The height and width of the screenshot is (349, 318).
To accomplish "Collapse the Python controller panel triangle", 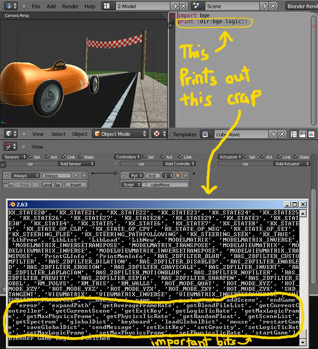I will tap(124, 175).
